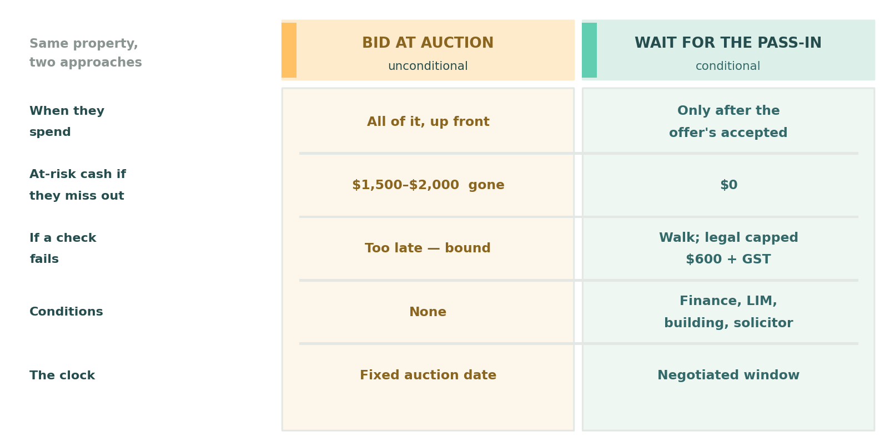Select 'The clock' row label
This screenshot has width=895, height=447.
pos(62,375)
